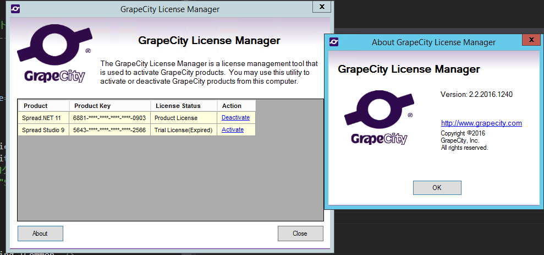Viewport: 544px width, 255px height.
Task: Click the GrapeCity, Inc. text
Action: coord(460,140)
